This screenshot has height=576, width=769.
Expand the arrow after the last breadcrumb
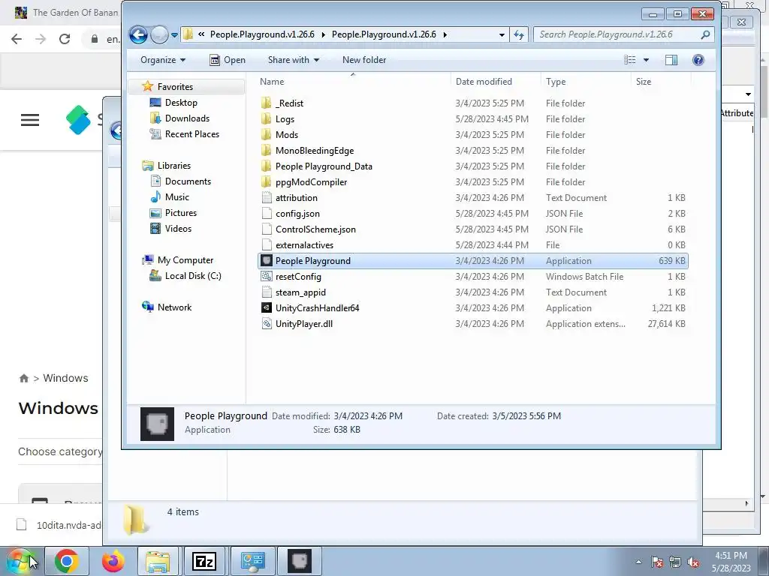[x=445, y=34]
